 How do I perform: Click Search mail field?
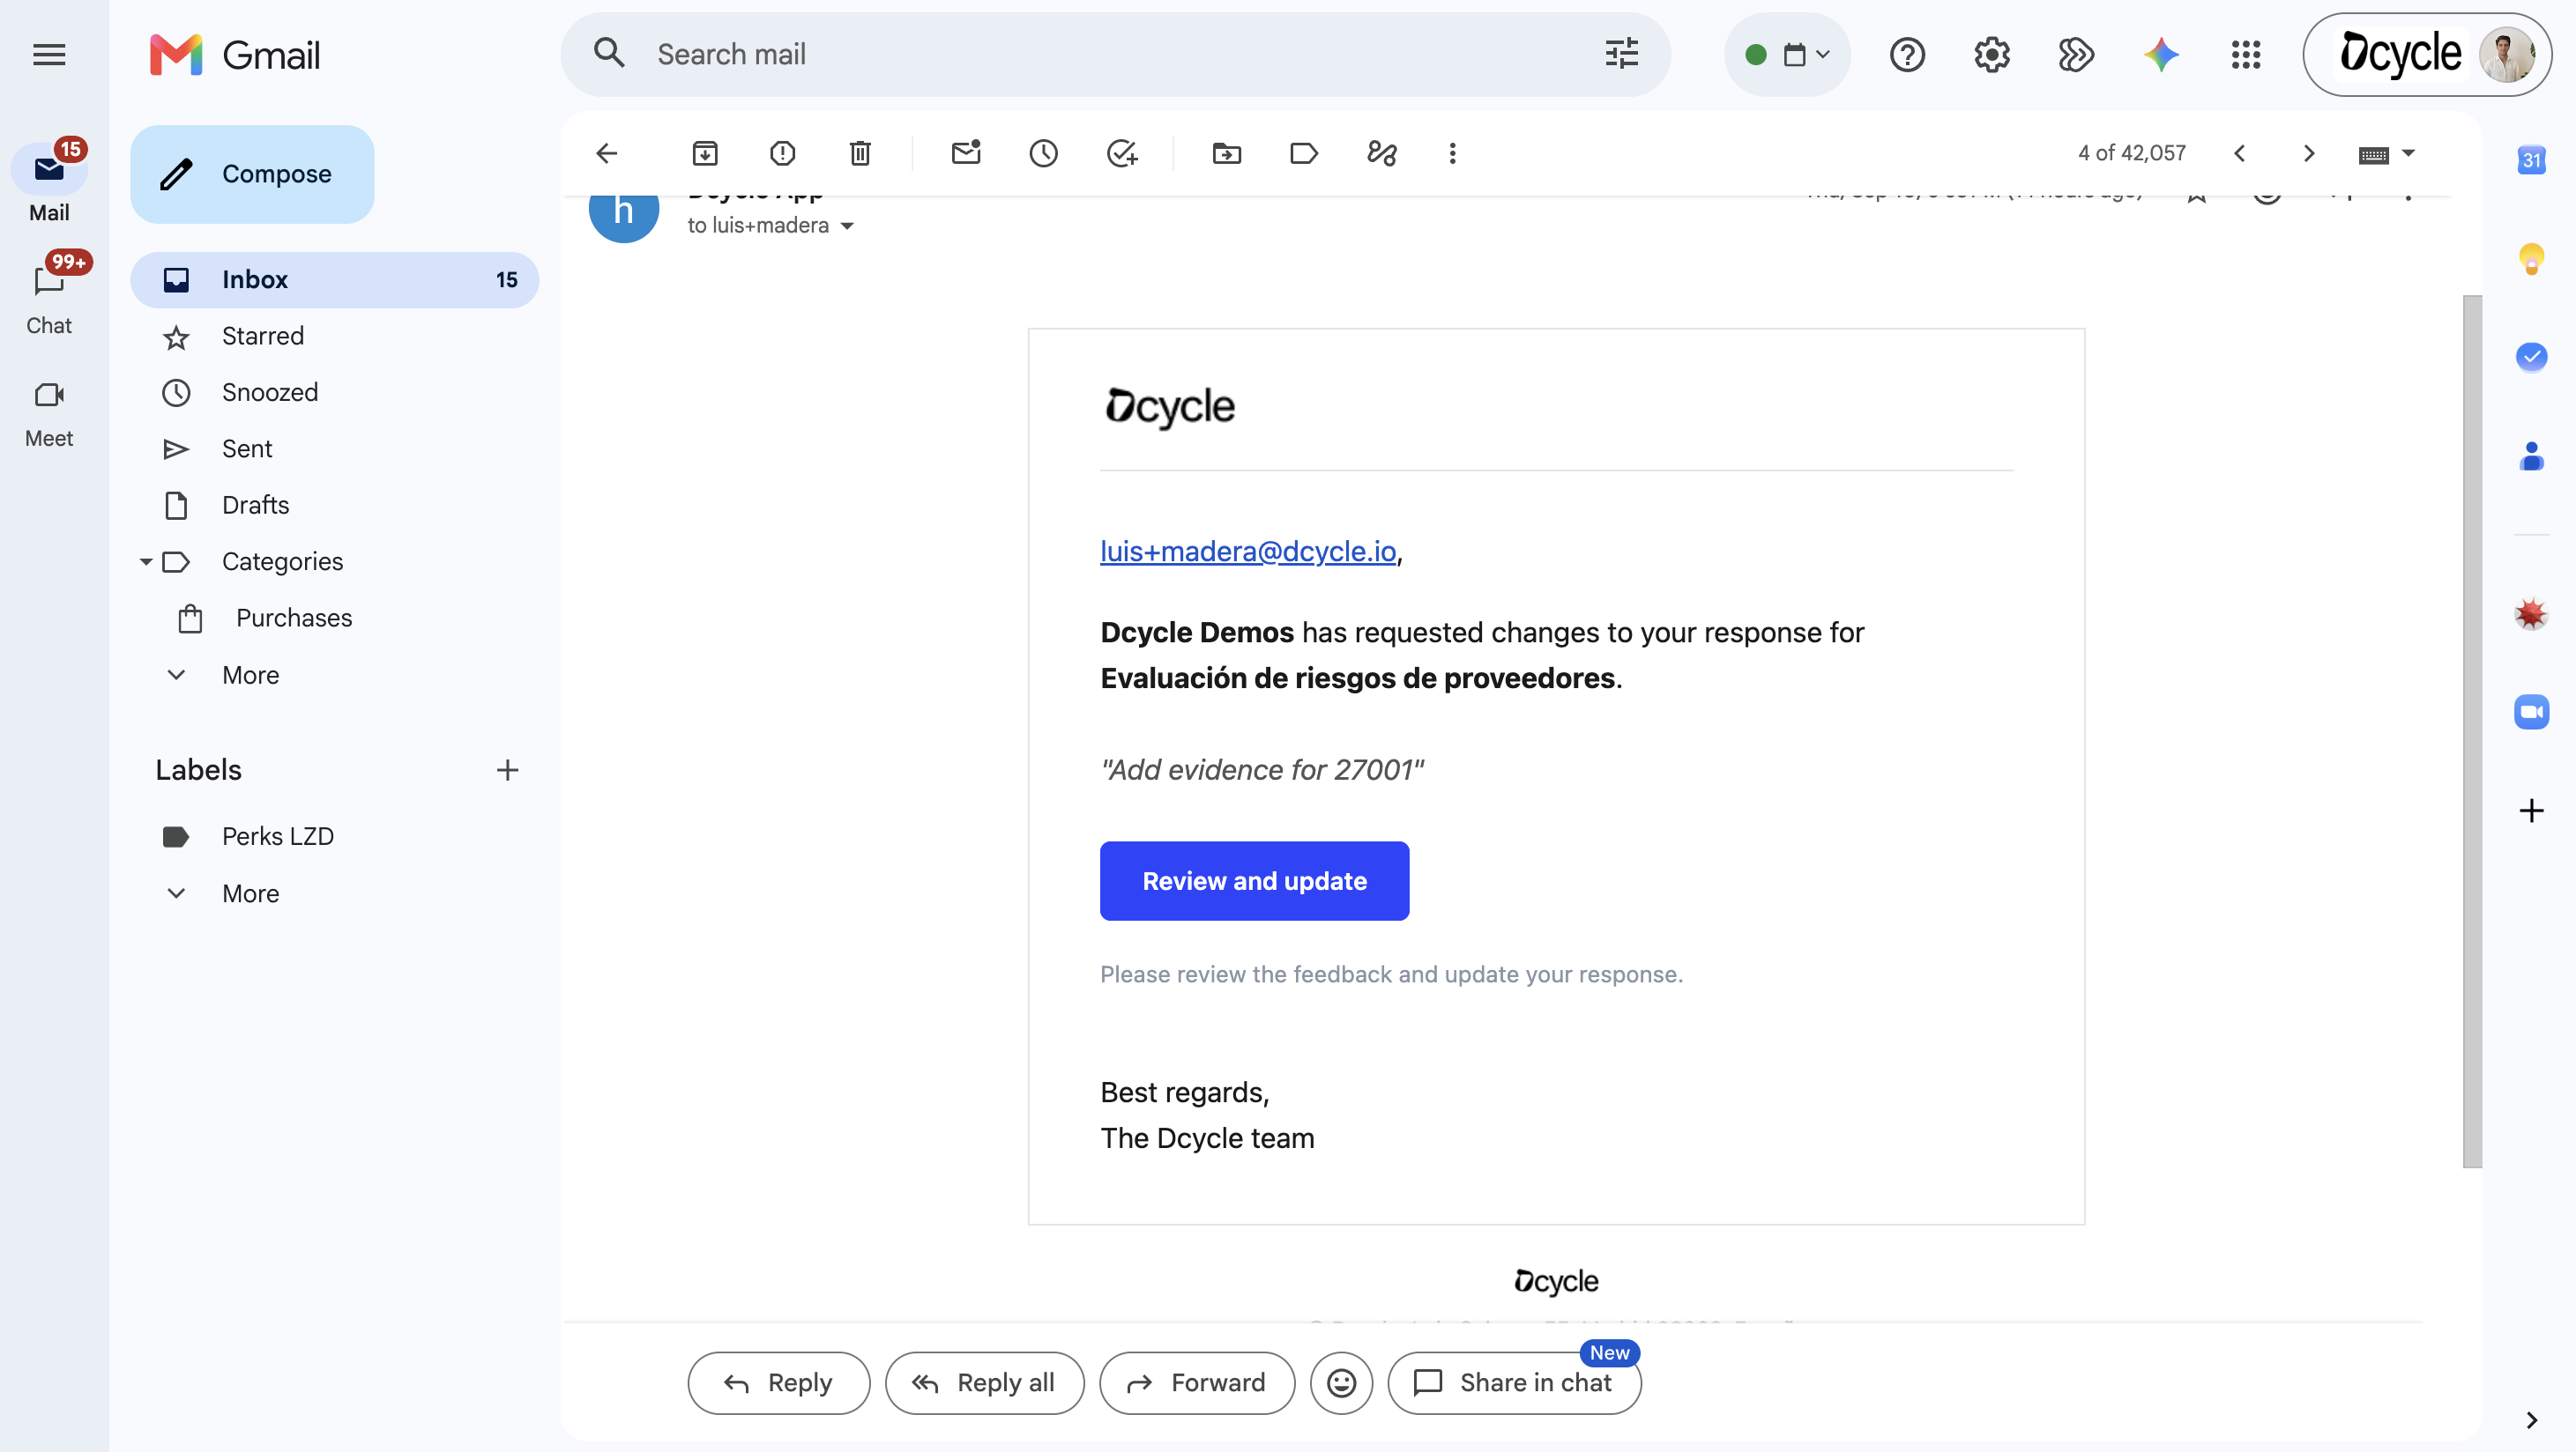click(x=1115, y=54)
